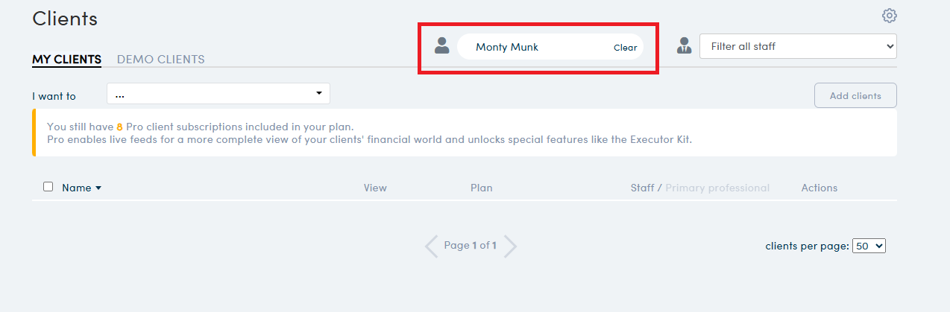Clear the Monty Munk search
The height and width of the screenshot is (312, 950).
click(625, 47)
